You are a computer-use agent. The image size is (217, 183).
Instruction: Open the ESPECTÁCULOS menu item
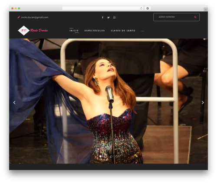tap(95, 31)
